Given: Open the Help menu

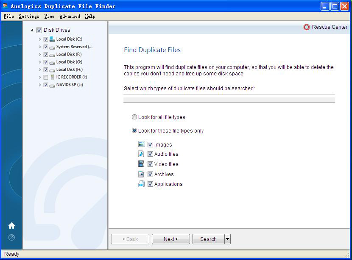Looking at the screenshot, I should [x=90, y=16].
